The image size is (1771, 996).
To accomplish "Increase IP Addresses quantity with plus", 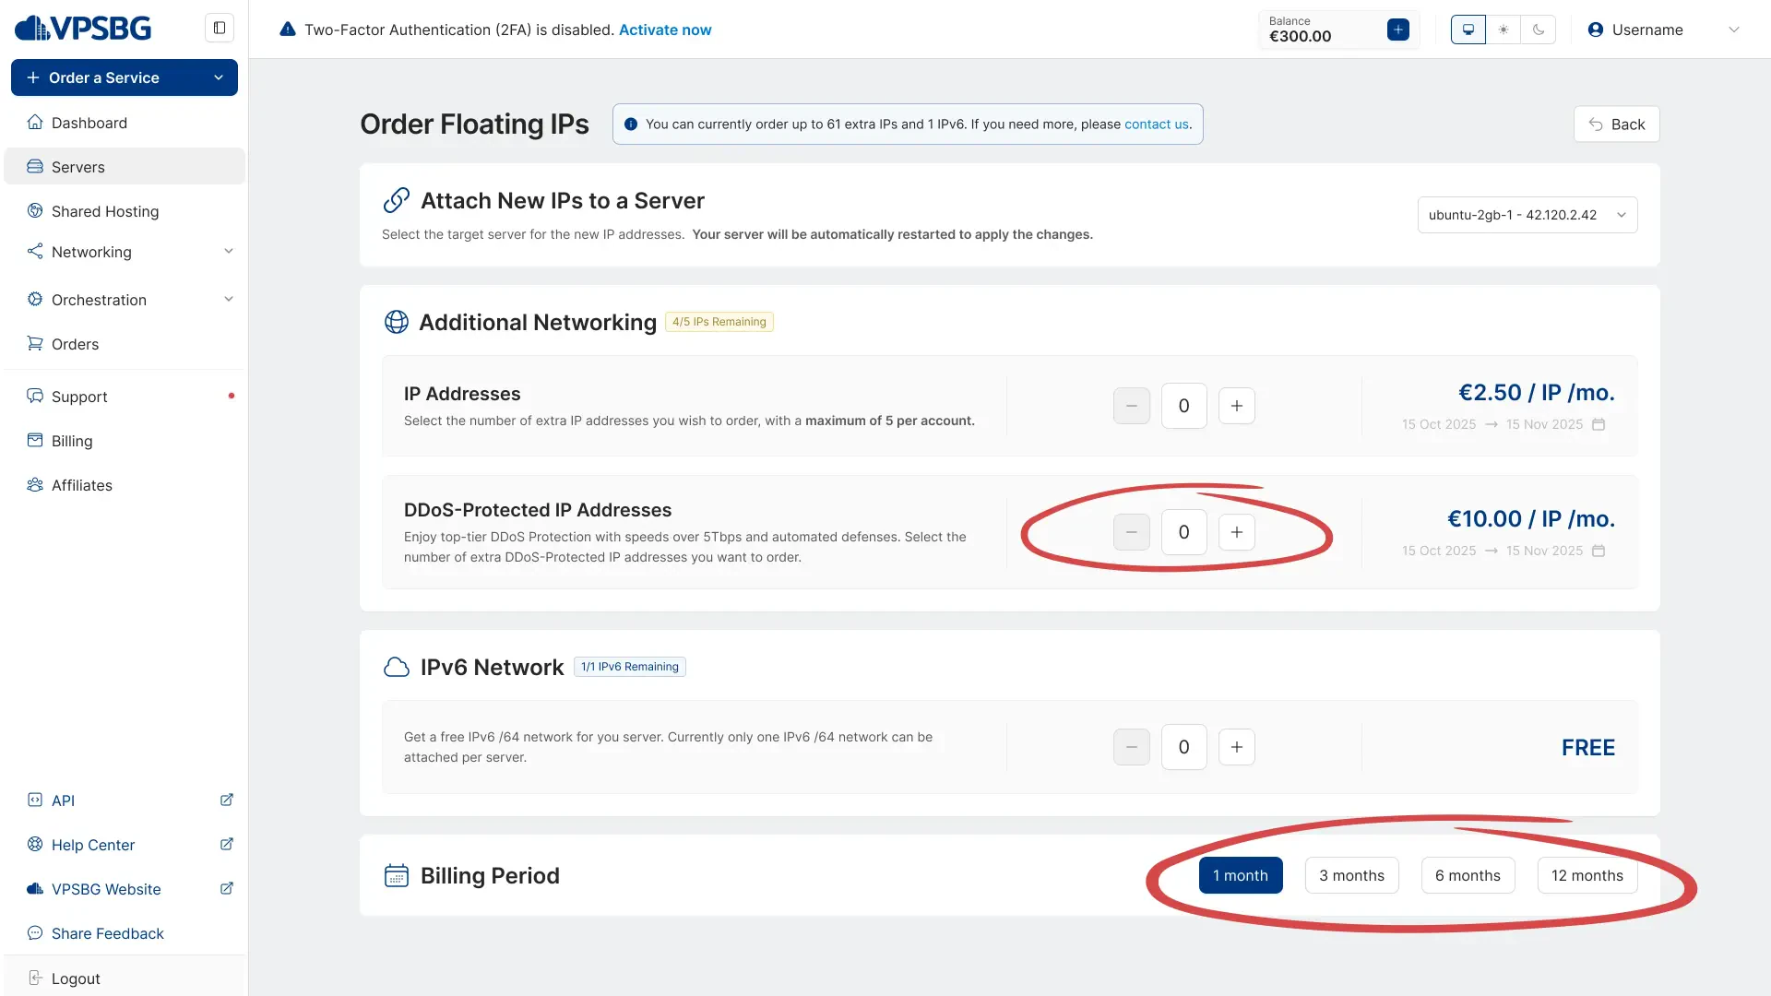I will [1236, 406].
